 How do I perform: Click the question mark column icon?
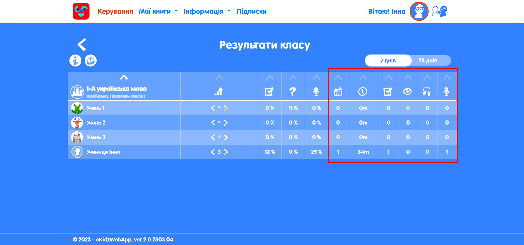point(293,92)
